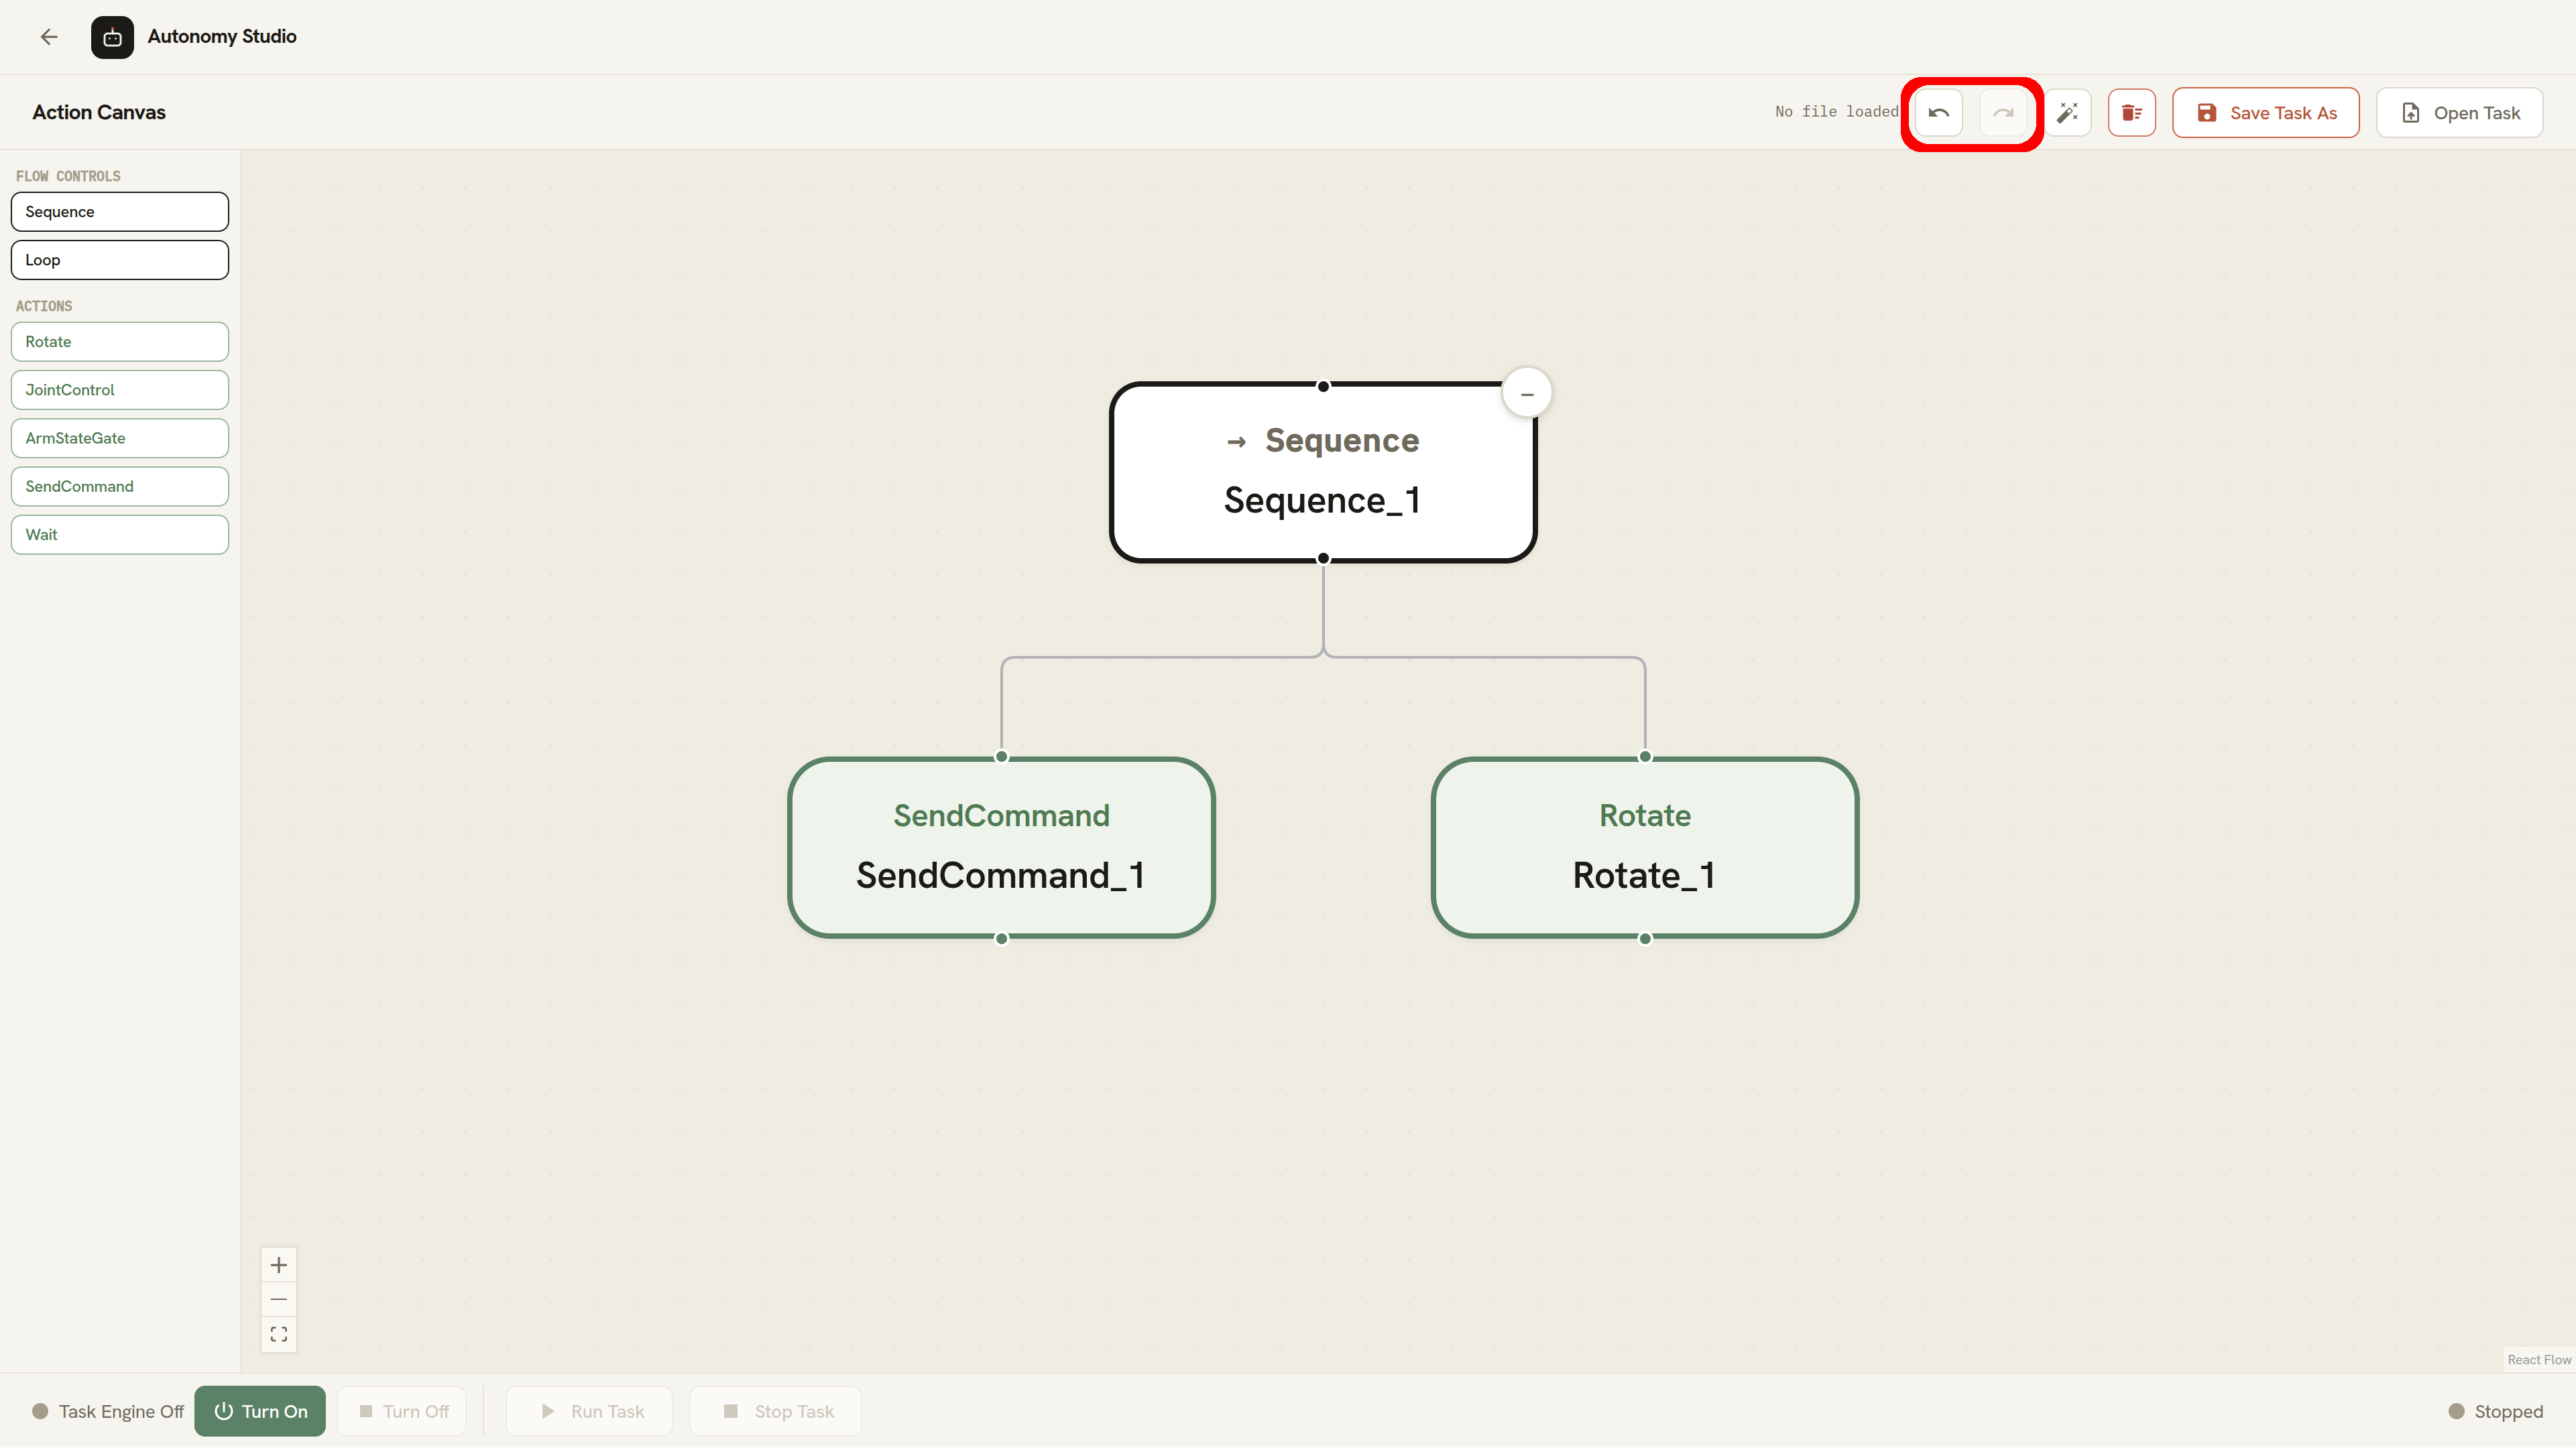This screenshot has height=1448, width=2576.
Task: Click Save Task As button
Action: [2265, 113]
